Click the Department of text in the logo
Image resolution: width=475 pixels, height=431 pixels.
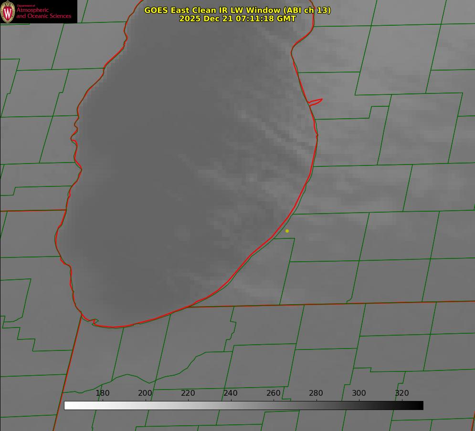tap(26, 6)
